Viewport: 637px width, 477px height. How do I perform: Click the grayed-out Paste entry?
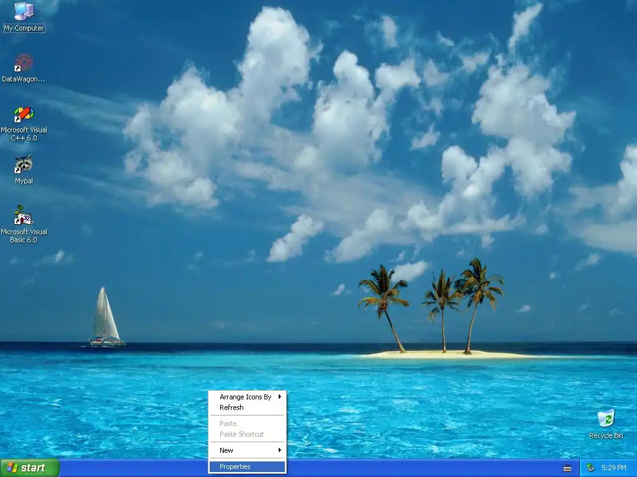(x=247, y=424)
